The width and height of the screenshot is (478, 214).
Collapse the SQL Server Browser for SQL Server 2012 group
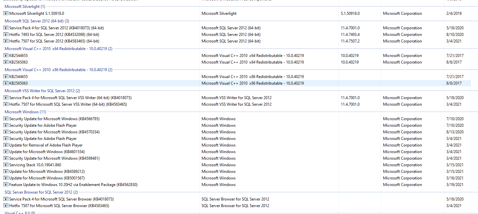[41, 192]
